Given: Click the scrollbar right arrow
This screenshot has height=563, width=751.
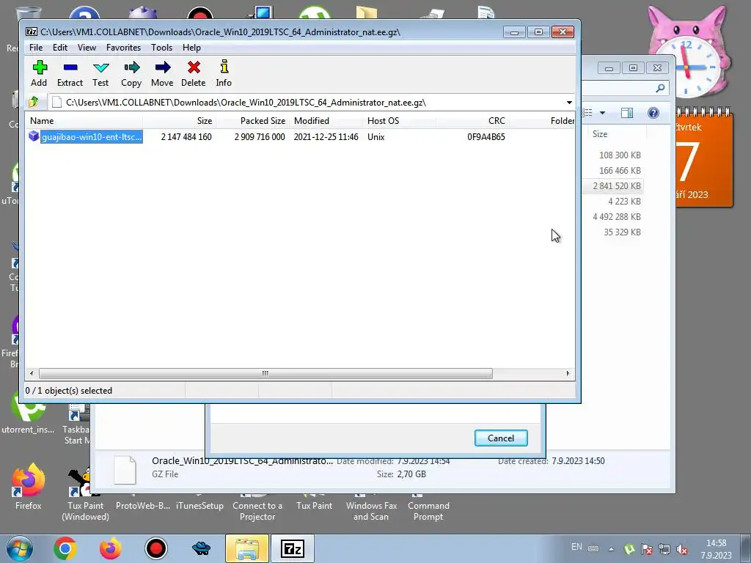Looking at the screenshot, I should pyautogui.click(x=568, y=373).
